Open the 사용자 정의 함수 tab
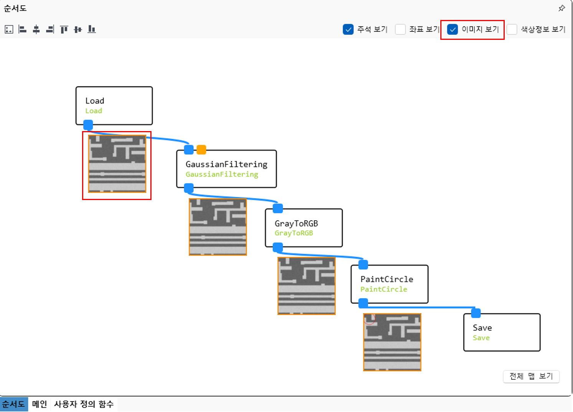 [x=84, y=404]
